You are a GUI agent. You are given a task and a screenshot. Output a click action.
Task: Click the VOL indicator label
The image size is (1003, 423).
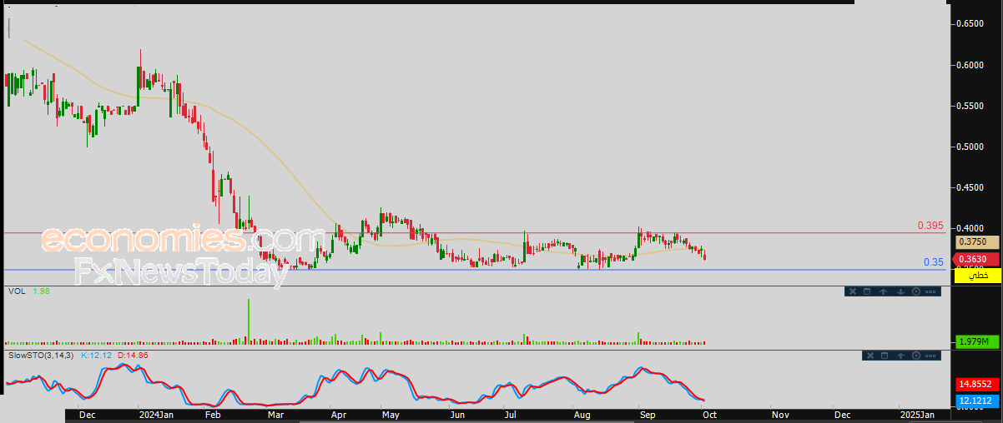click(15, 291)
